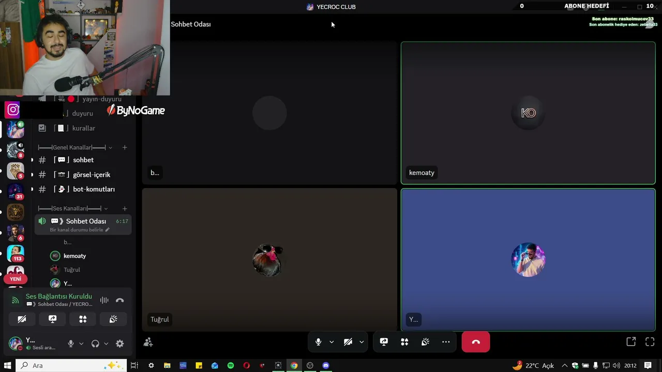
Task: Share screen from the voice connection panel
Action: click(52, 319)
